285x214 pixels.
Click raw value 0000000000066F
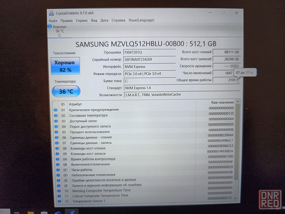(221, 162)
